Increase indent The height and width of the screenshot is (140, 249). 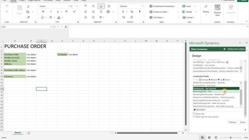tap(93, 17)
